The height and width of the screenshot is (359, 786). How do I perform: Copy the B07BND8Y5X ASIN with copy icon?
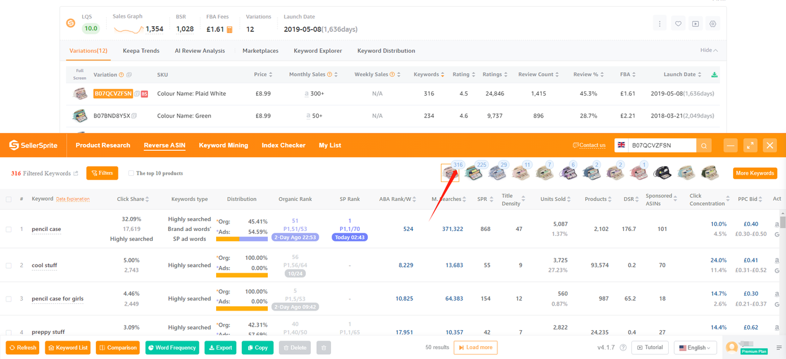pos(134,116)
